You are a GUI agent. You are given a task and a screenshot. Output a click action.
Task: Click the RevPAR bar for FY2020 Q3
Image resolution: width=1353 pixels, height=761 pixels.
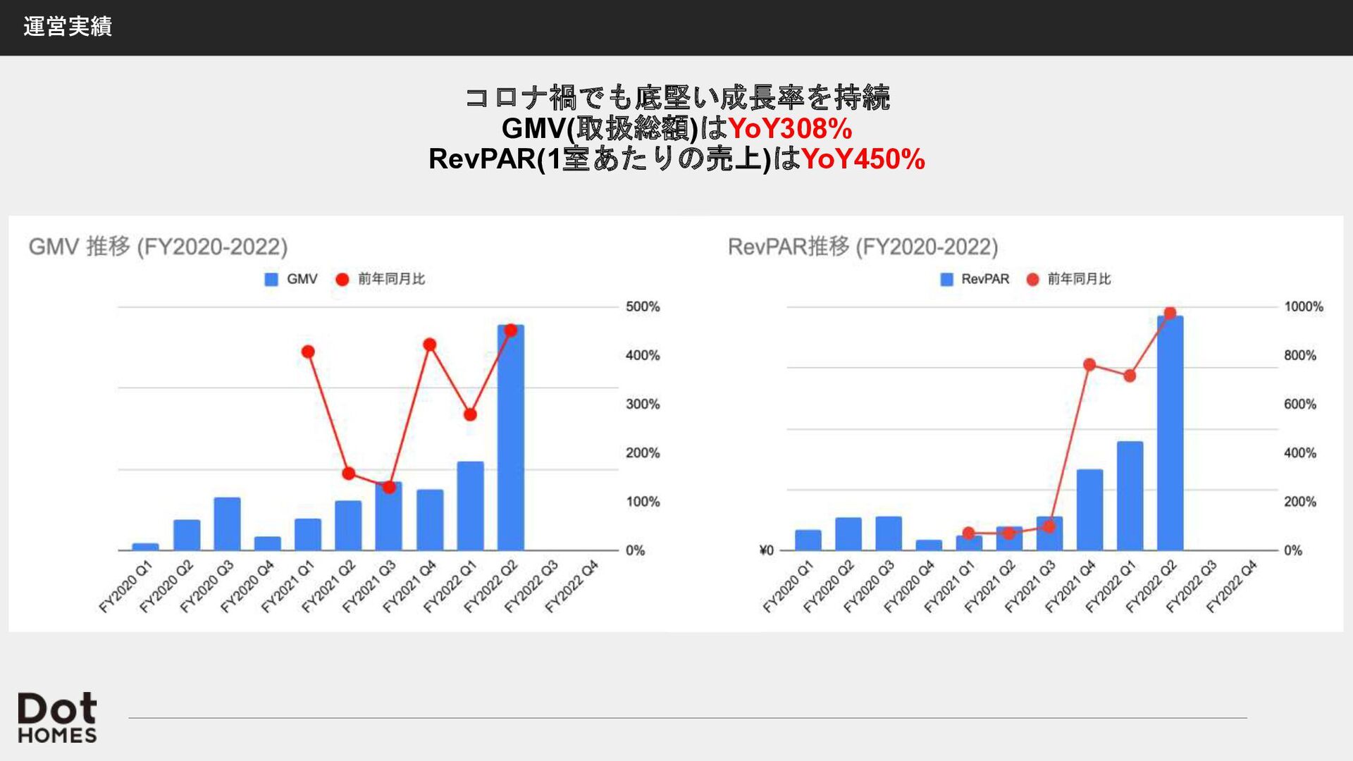click(x=889, y=533)
